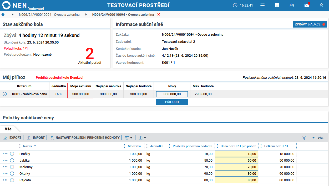
Task: Click the EXPORT toolbar button
Action: (x=12, y=138)
